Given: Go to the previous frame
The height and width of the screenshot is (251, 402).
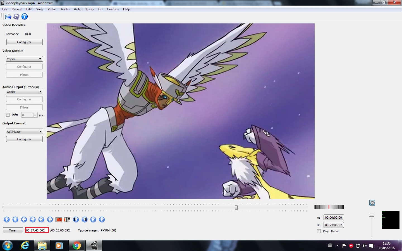Looking at the screenshot, I should click(24, 219).
